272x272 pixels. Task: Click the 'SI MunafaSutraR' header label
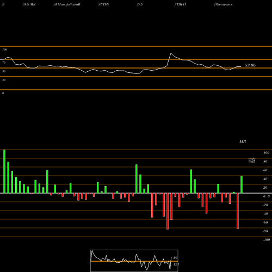[67, 4]
